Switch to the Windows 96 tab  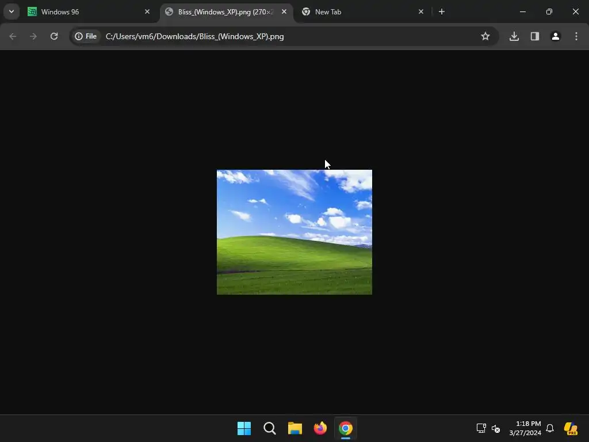tap(89, 12)
